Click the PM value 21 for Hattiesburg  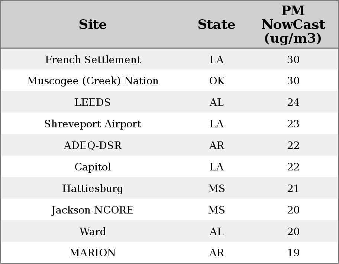click(293, 189)
